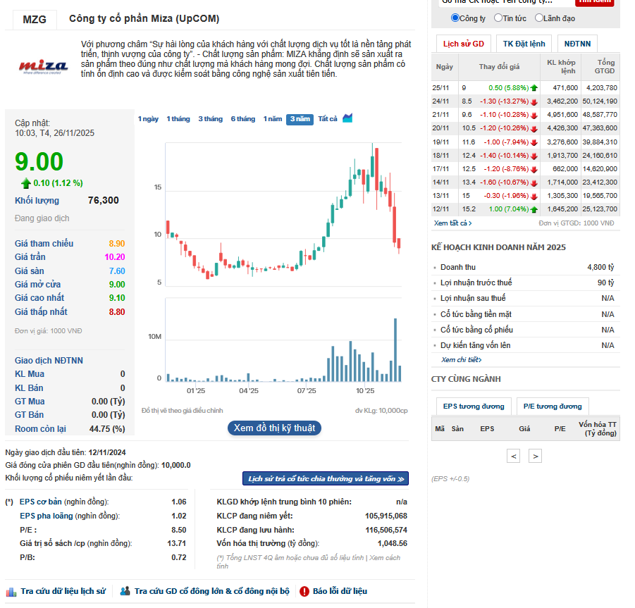Click the Giá trần value 10.20
Image resolution: width=635 pixels, height=608 pixels.
[115, 257]
